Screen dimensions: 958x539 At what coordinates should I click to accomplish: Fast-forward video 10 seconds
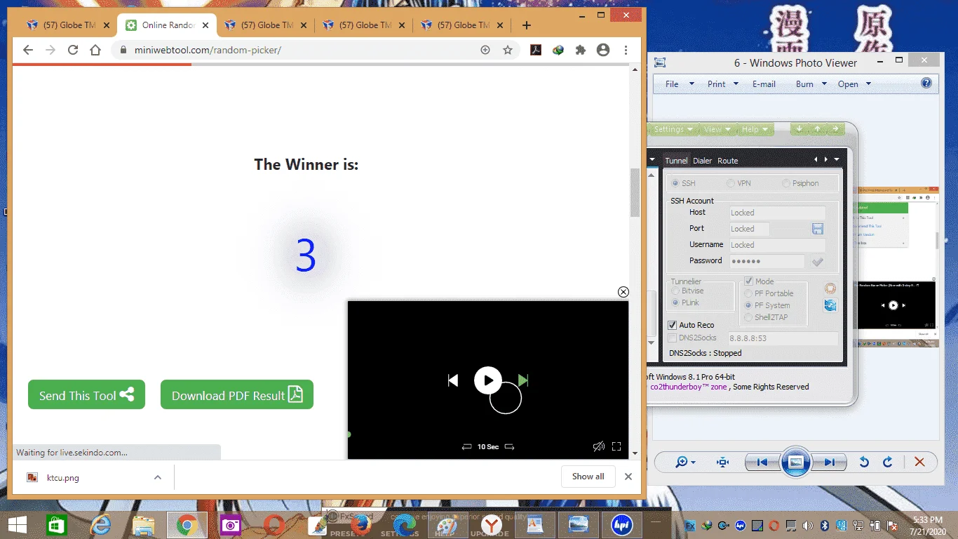click(x=510, y=447)
